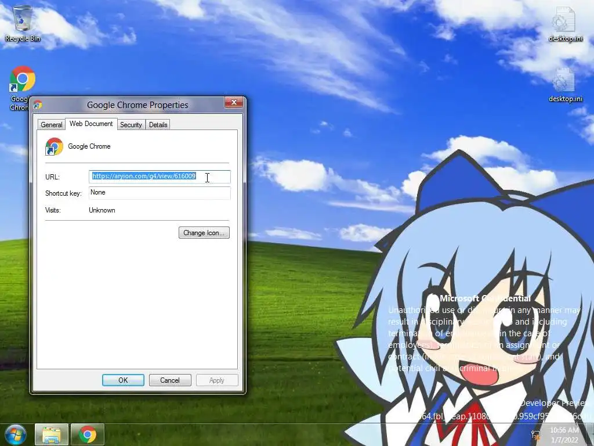The height and width of the screenshot is (446, 594).
Task: Open the Security tab
Action: [131, 125]
